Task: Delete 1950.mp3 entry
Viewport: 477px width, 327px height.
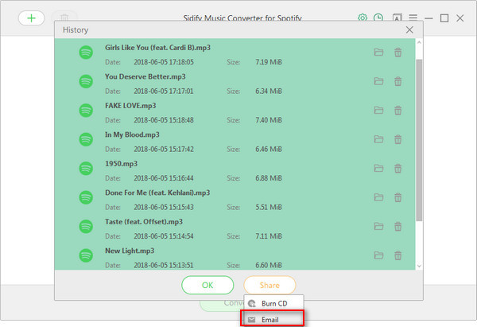Action: (x=397, y=169)
